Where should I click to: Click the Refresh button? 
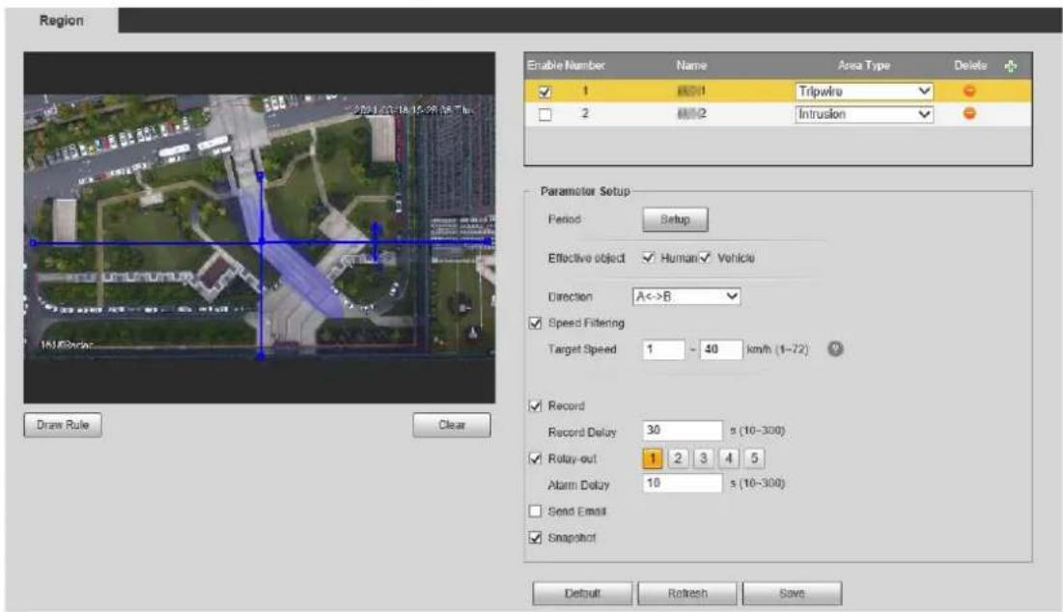point(687,593)
